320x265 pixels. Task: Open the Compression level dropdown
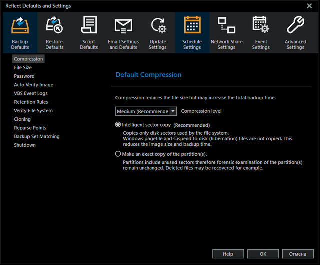[x=173, y=111]
